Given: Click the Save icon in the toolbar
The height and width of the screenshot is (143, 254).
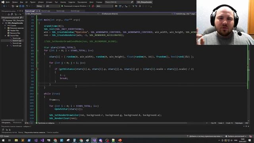Looking at the screenshot, I should 20,6.
